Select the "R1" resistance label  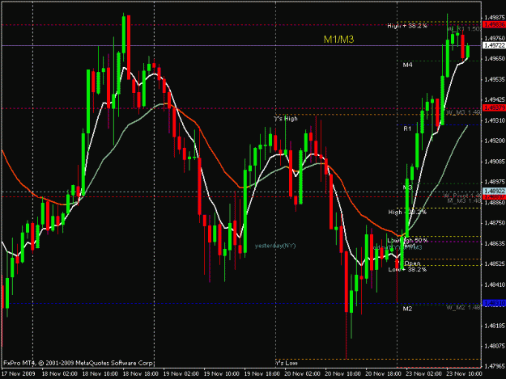407,128
